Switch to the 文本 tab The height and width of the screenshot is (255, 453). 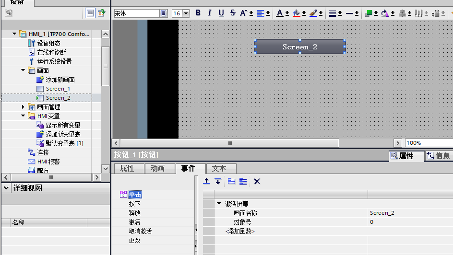coord(219,169)
